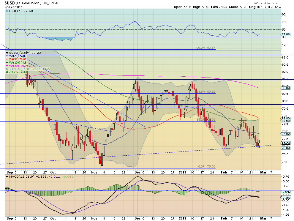Click 2011 on the price chart date axis
294x221 pixels.
(182, 172)
